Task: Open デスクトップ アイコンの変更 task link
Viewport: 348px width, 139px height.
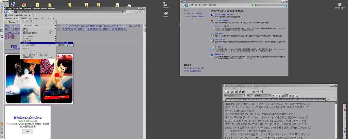Action: click(193, 14)
